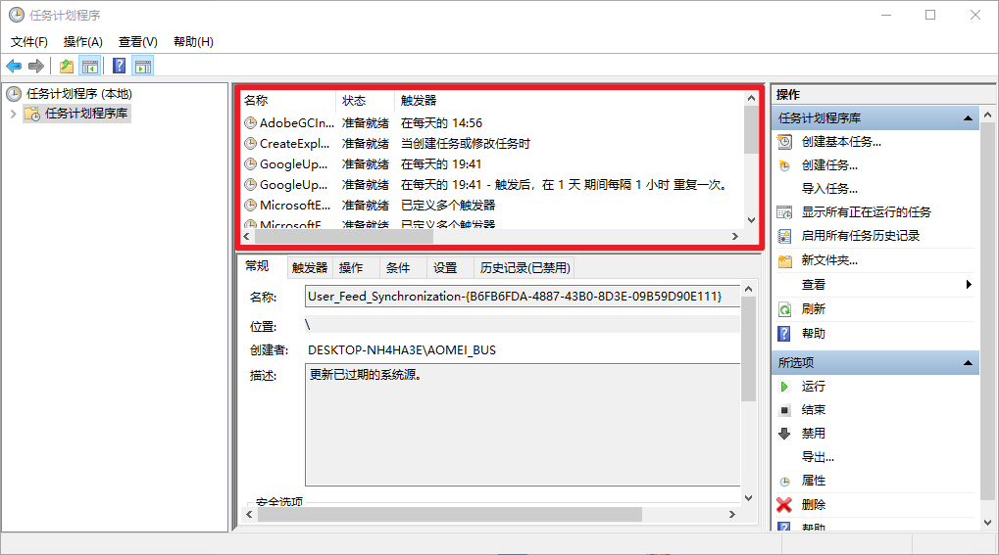Click the 创建基本任务 icon in actions pane
The image size is (999, 555).
pyautogui.click(x=785, y=142)
